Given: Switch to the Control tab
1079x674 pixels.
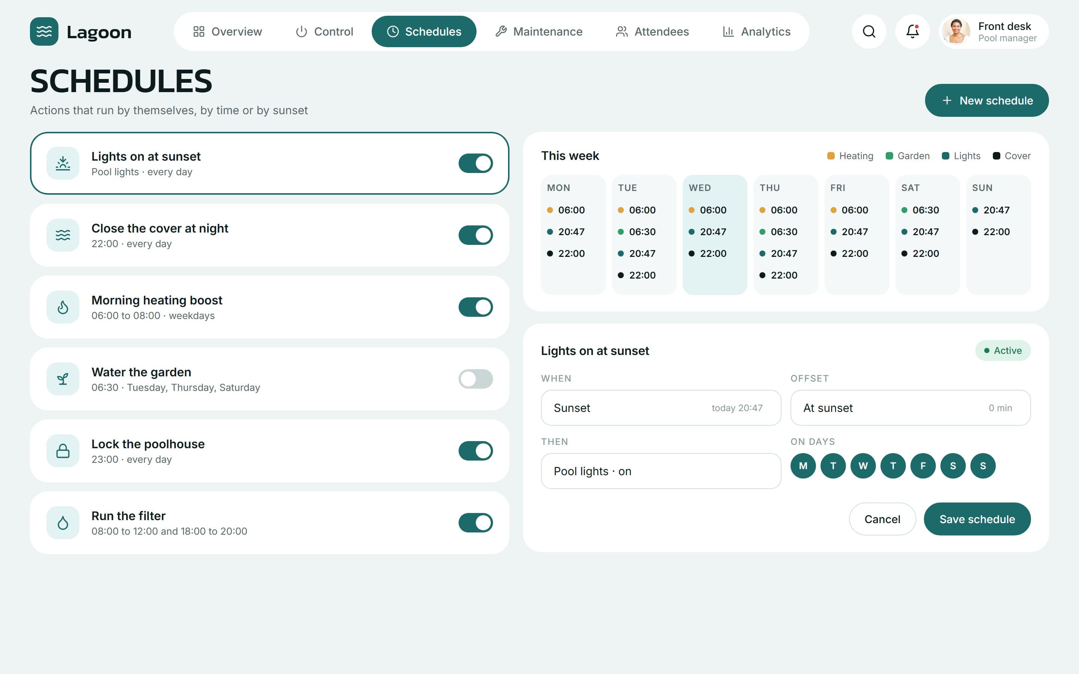Looking at the screenshot, I should pyautogui.click(x=324, y=32).
